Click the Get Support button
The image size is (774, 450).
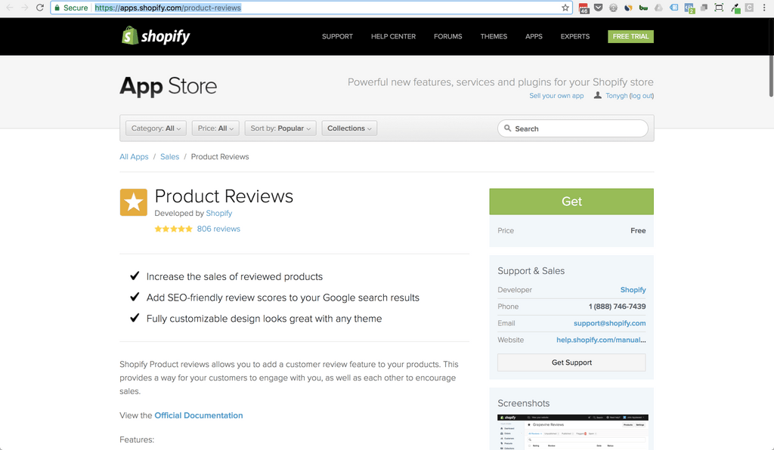click(571, 362)
